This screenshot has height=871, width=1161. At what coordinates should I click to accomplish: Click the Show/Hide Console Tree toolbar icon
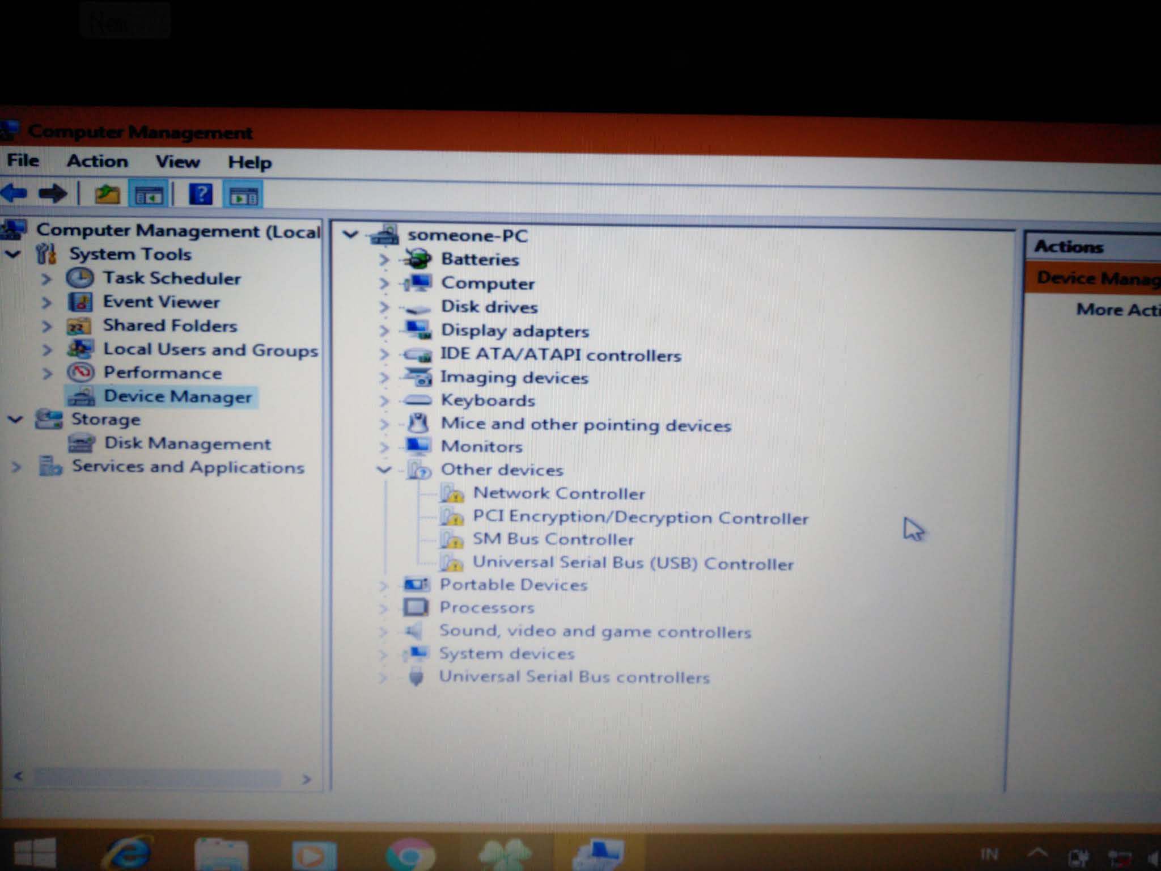pos(148,196)
